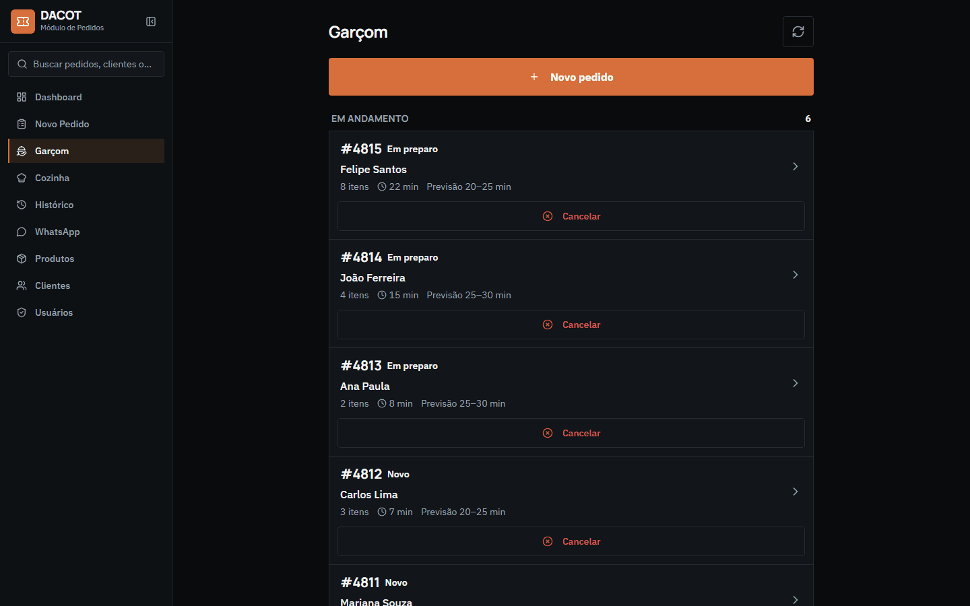Click the Histórico clock icon
The height and width of the screenshot is (606, 970).
22,205
